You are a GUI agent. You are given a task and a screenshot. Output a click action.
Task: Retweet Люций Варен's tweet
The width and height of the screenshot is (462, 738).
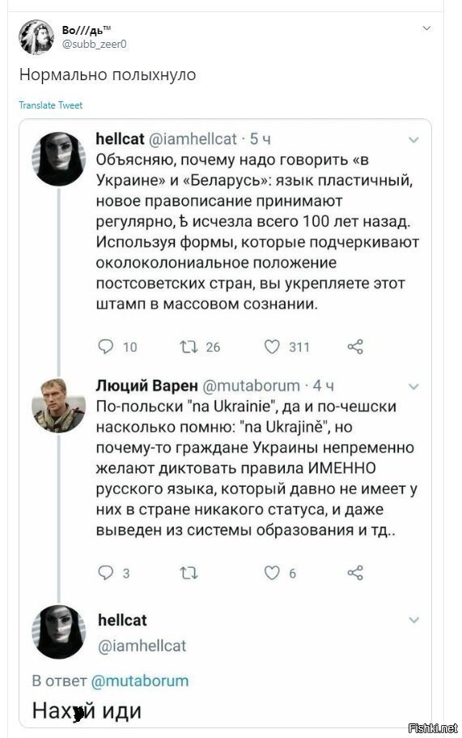coord(189,573)
